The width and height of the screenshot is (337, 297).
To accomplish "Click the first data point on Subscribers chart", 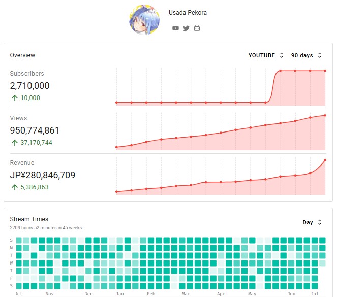I will (116, 103).
